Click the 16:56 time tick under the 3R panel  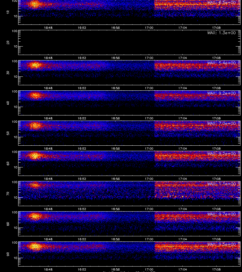tap(116, 88)
